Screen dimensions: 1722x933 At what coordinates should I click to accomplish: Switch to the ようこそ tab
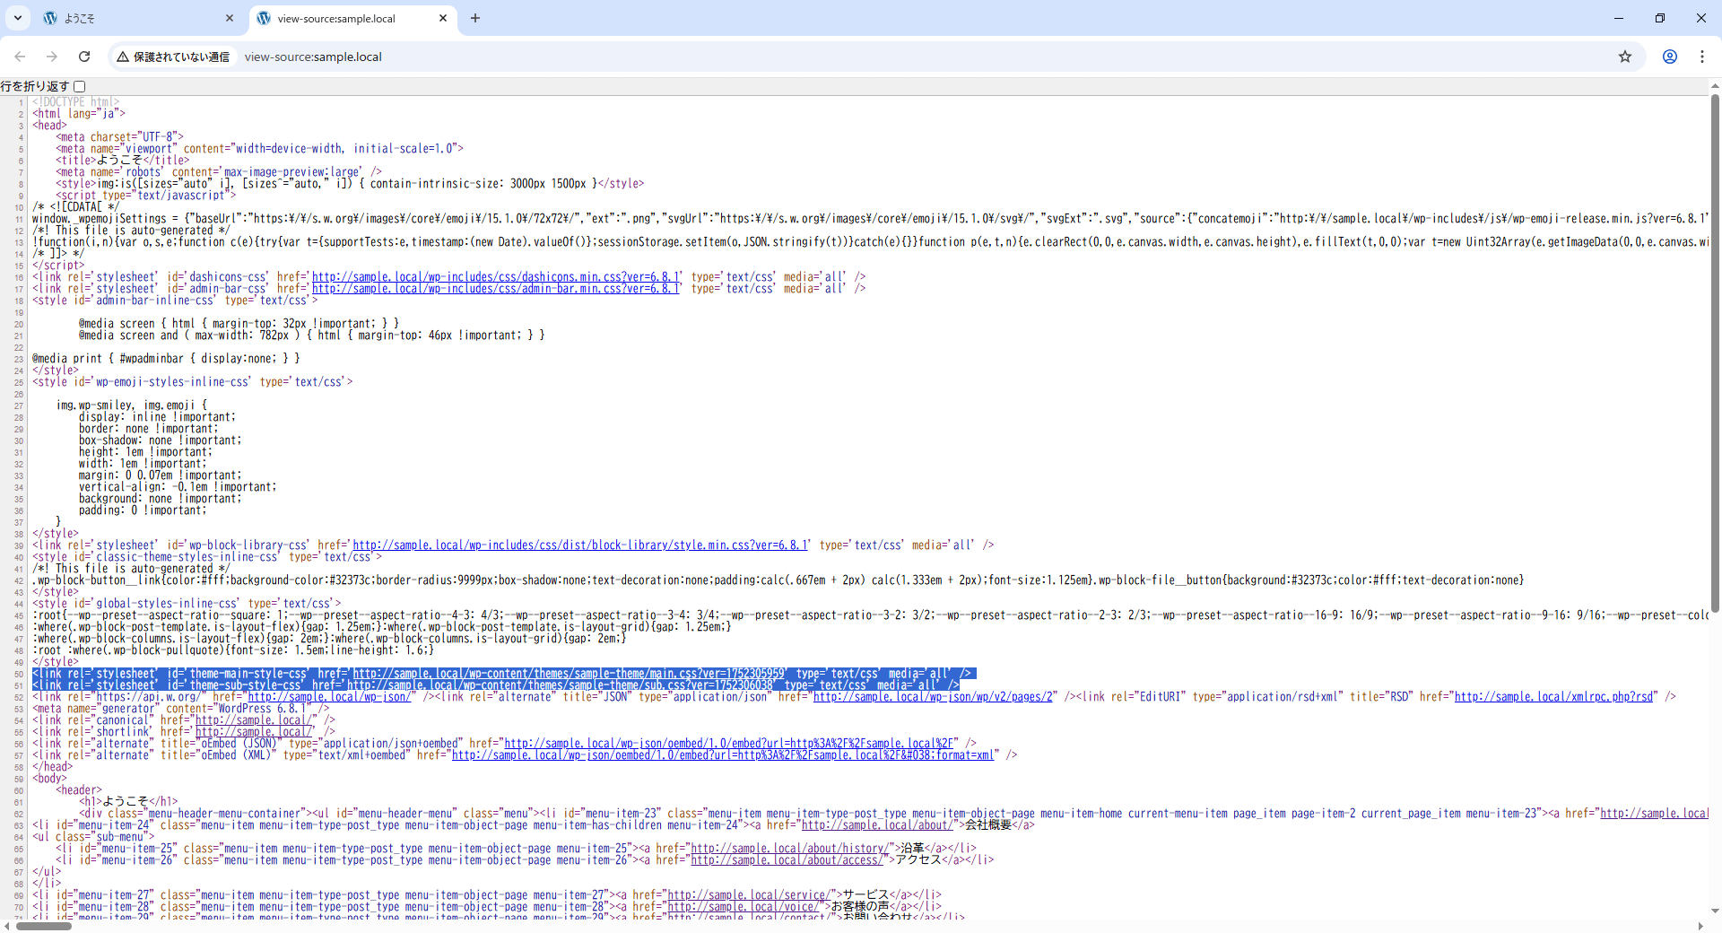point(139,18)
